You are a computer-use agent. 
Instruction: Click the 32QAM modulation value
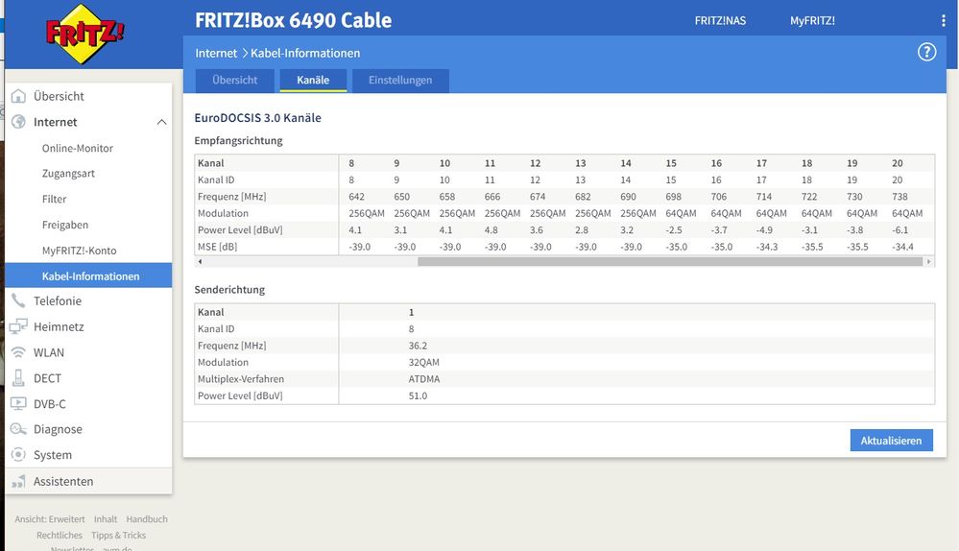pos(424,363)
